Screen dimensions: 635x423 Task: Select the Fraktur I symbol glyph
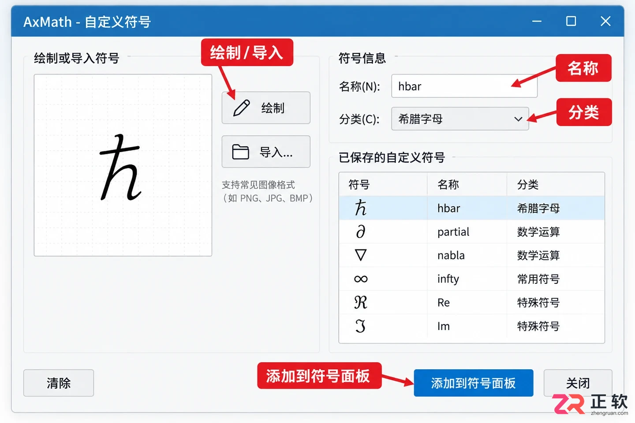[x=361, y=326]
